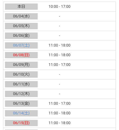Choose the blue 06/14(土) date
The image size is (119, 130).
pos(21,113)
